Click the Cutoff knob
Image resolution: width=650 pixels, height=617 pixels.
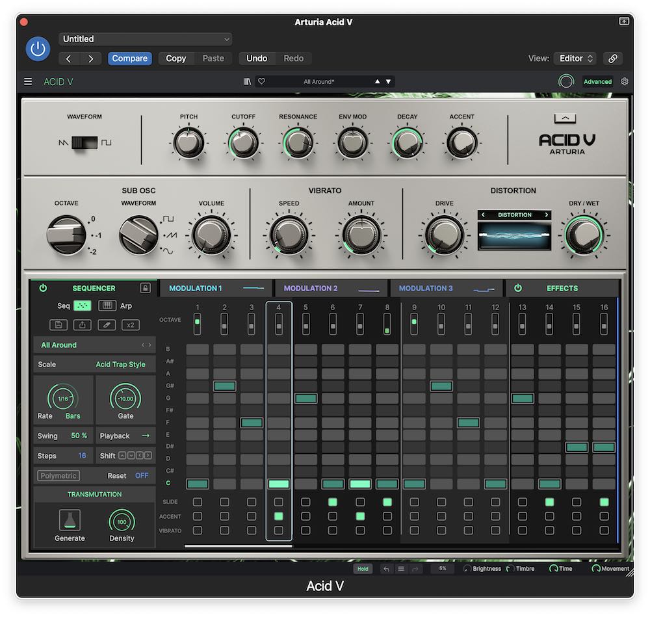point(243,142)
